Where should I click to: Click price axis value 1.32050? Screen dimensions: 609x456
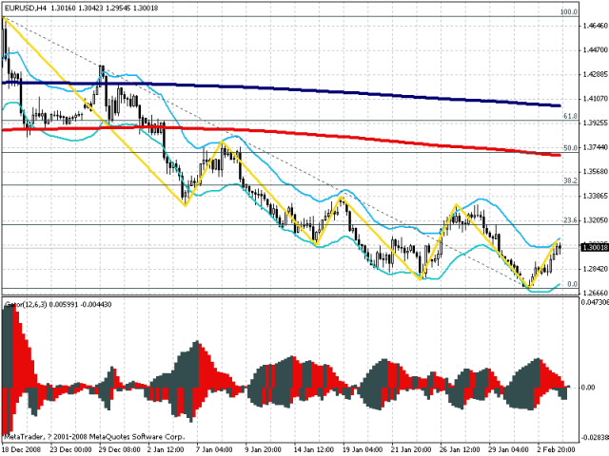595,220
